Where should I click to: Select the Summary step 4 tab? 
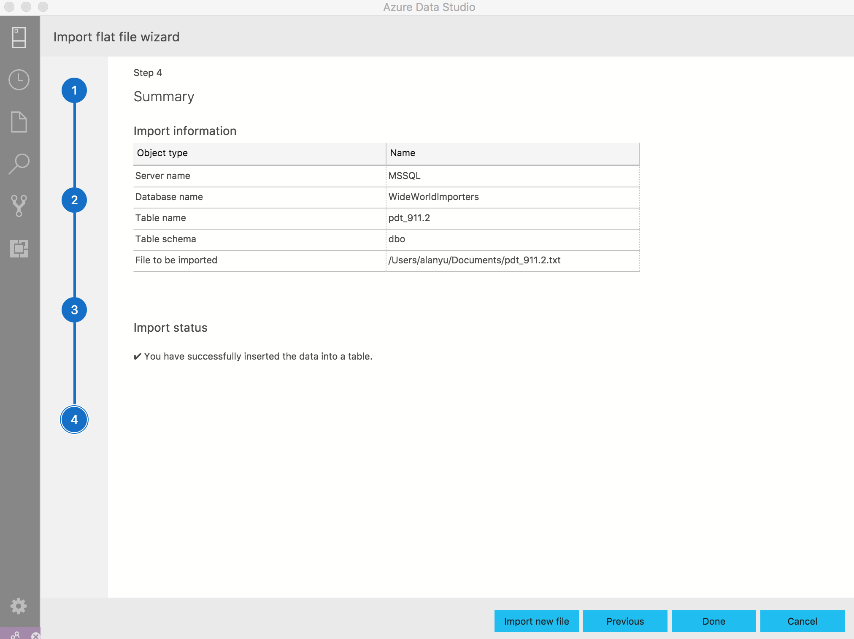(x=74, y=419)
